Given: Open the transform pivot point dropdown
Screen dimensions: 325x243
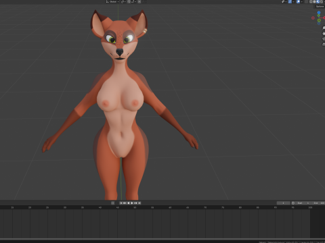Looking at the screenshot, I should pos(123,1).
